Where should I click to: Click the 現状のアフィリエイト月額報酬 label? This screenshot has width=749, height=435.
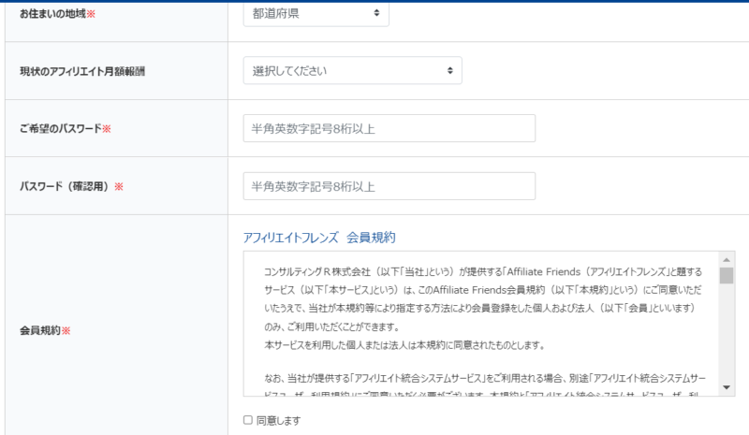(82, 71)
